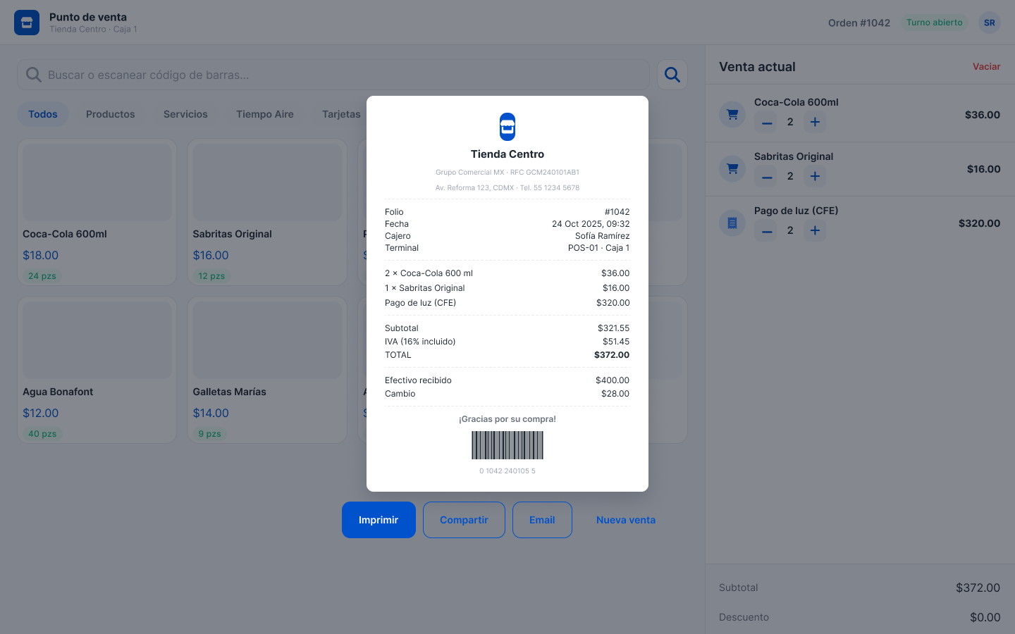Click the SR user avatar
This screenshot has width=1015, height=634.
click(x=990, y=23)
